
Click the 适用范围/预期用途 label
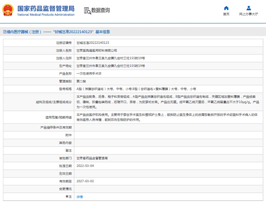[58, 117]
